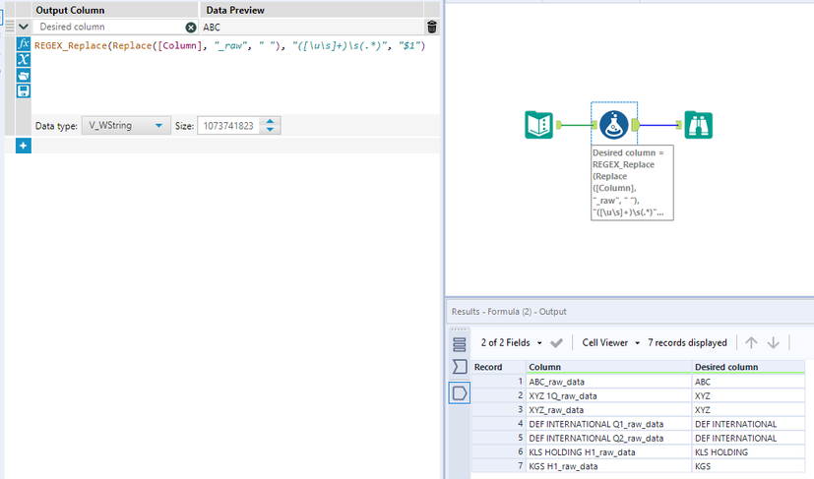The image size is (814, 479).
Task: Select the KLS HOLDING result cell
Action: click(748, 452)
